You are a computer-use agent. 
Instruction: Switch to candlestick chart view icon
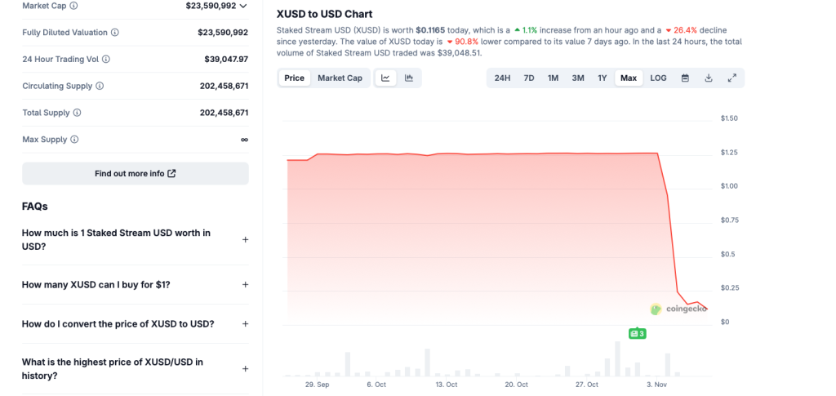click(x=409, y=78)
